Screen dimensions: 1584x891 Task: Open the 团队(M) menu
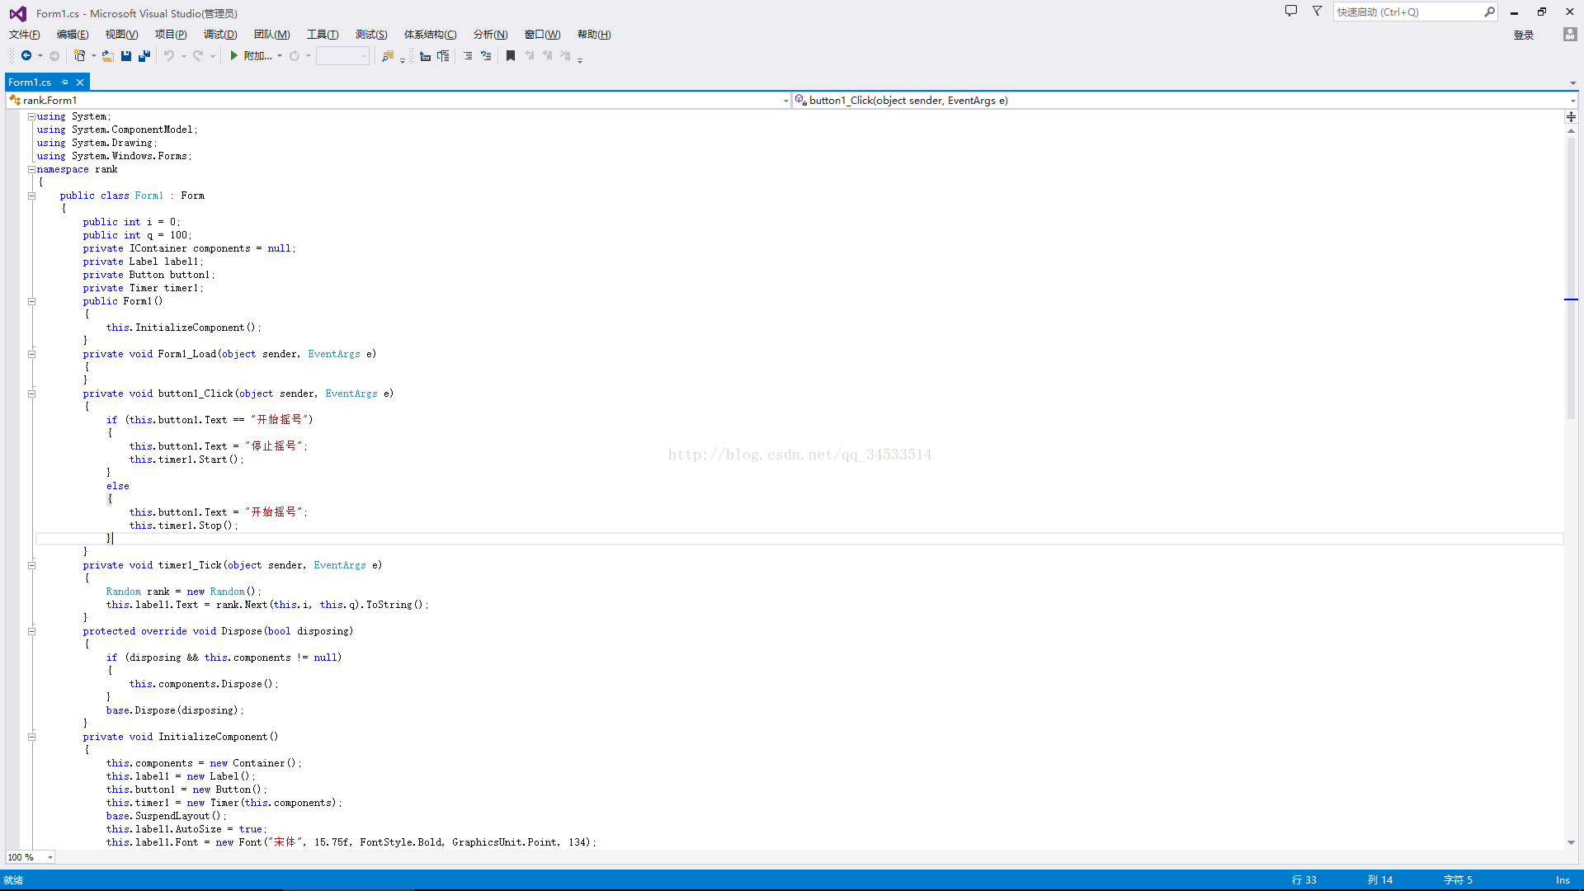[x=271, y=35]
